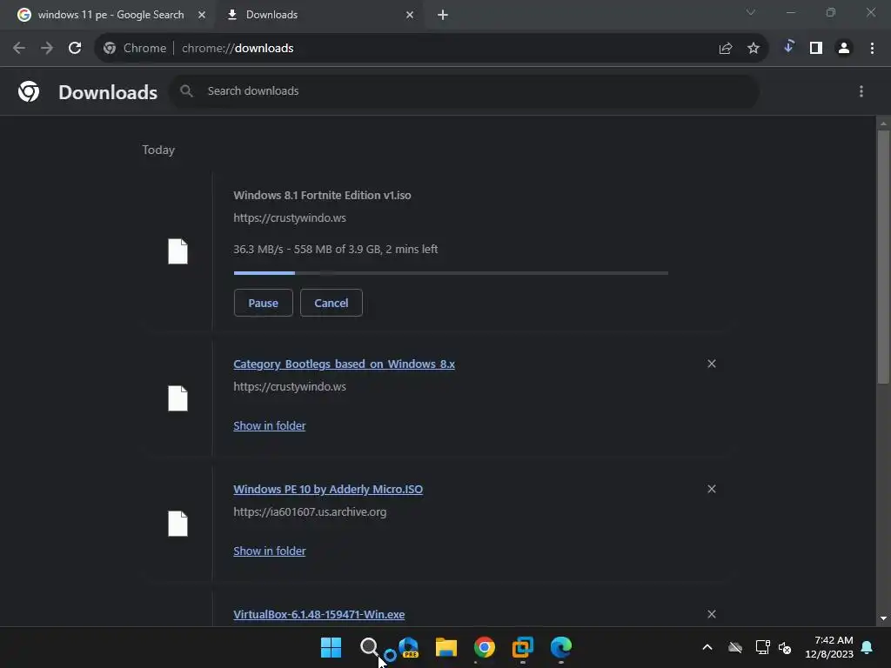Open VirtualBox-6.1.48-159471-Win.exe
Image resolution: width=891 pixels, height=668 pixels.
(x=318, y=615)
